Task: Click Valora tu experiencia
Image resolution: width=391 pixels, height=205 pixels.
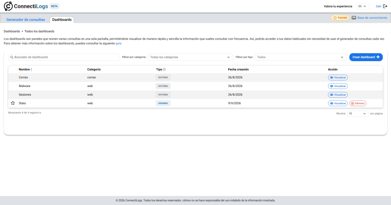Action: (338, 6)
